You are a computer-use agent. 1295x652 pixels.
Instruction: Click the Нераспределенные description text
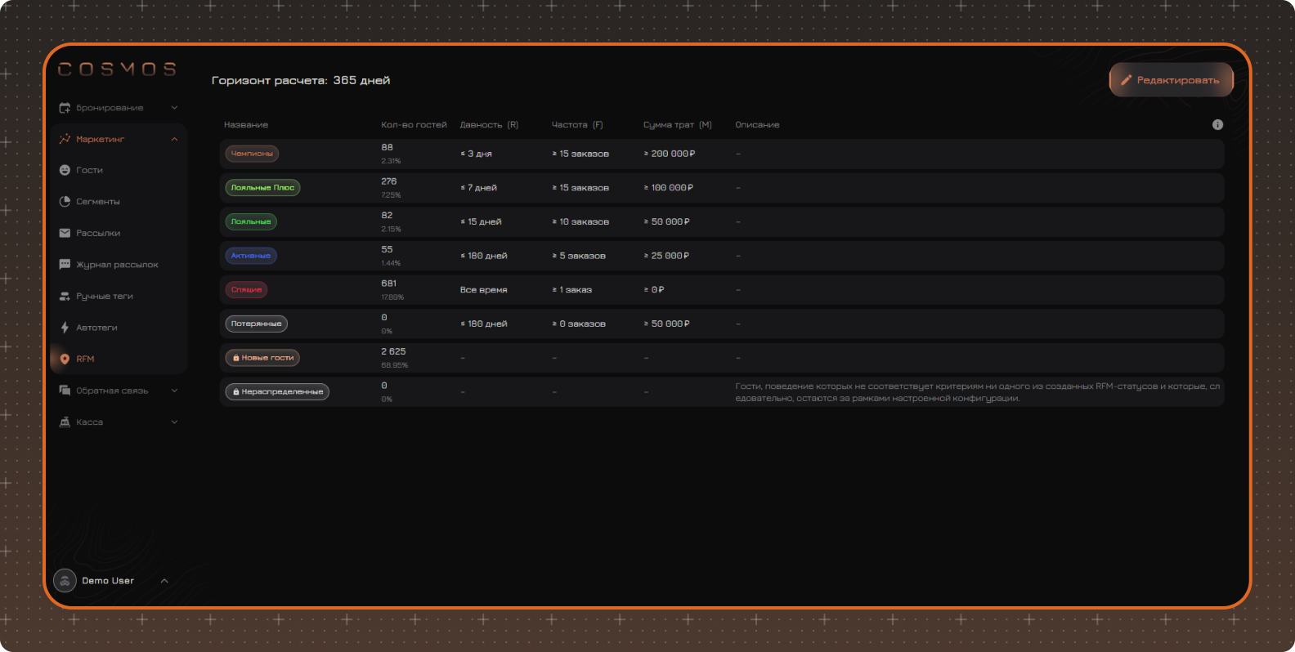tap(978, 392)
